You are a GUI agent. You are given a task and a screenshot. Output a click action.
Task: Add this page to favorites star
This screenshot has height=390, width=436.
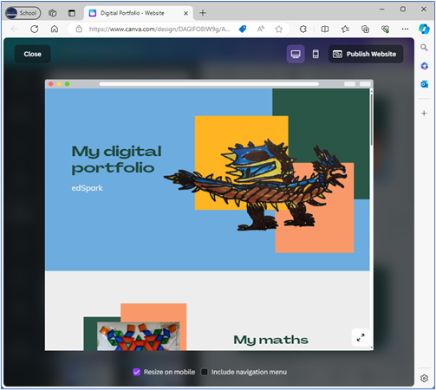coord(279,29)
